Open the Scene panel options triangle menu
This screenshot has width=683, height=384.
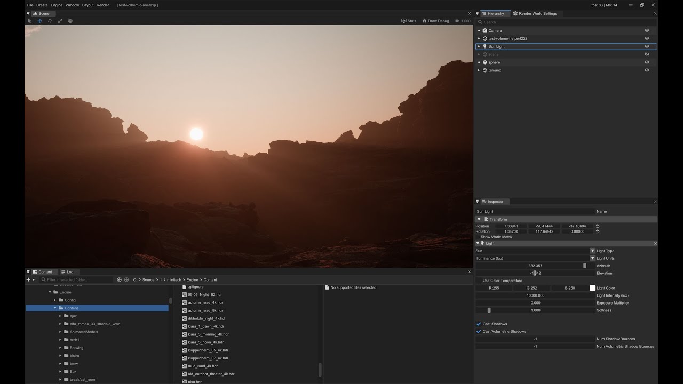coord(28,13)
